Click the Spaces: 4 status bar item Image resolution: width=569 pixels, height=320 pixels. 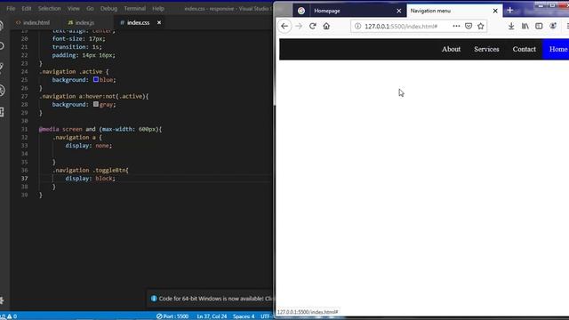point(244,316)
